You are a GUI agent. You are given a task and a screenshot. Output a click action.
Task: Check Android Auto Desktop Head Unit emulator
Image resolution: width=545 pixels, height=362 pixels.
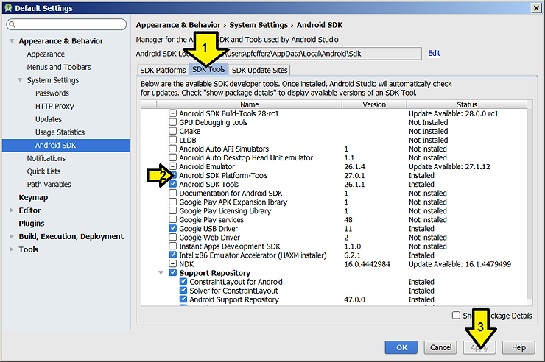(x=173, y=157)
